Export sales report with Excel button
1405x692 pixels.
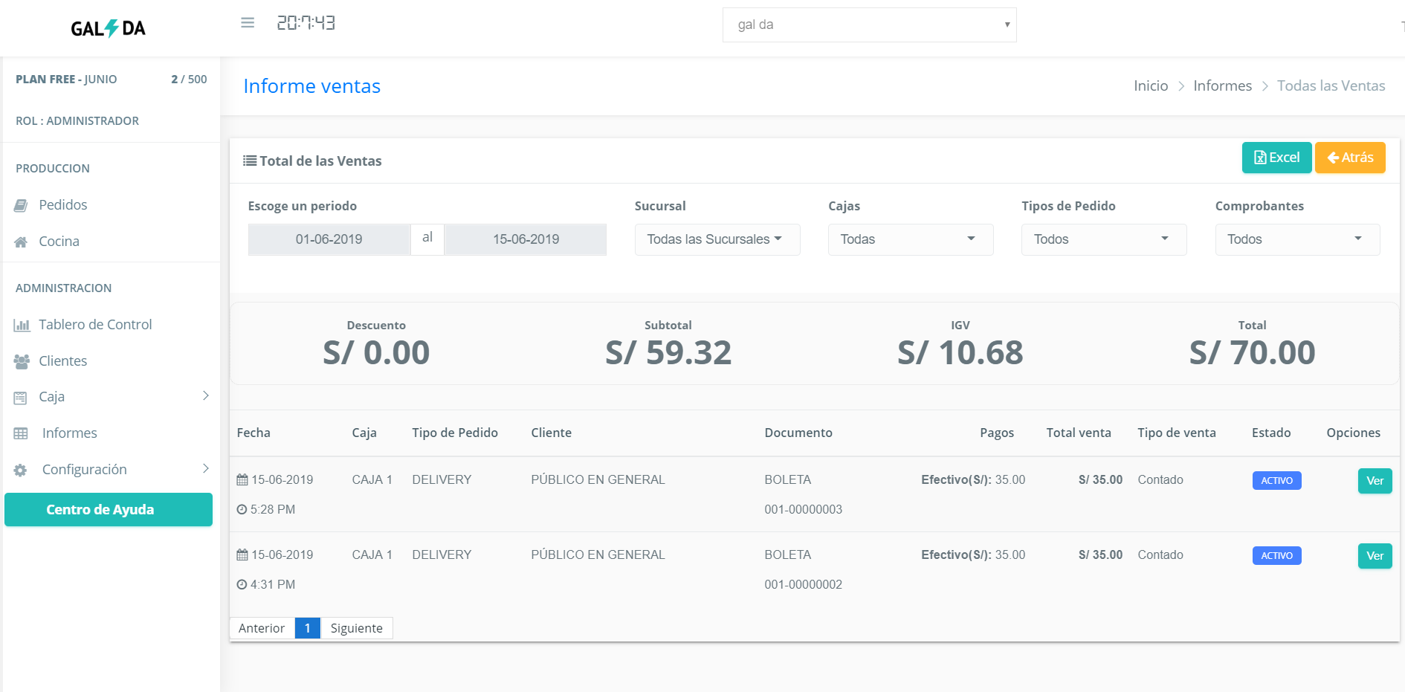click(x=1276, y=158)
